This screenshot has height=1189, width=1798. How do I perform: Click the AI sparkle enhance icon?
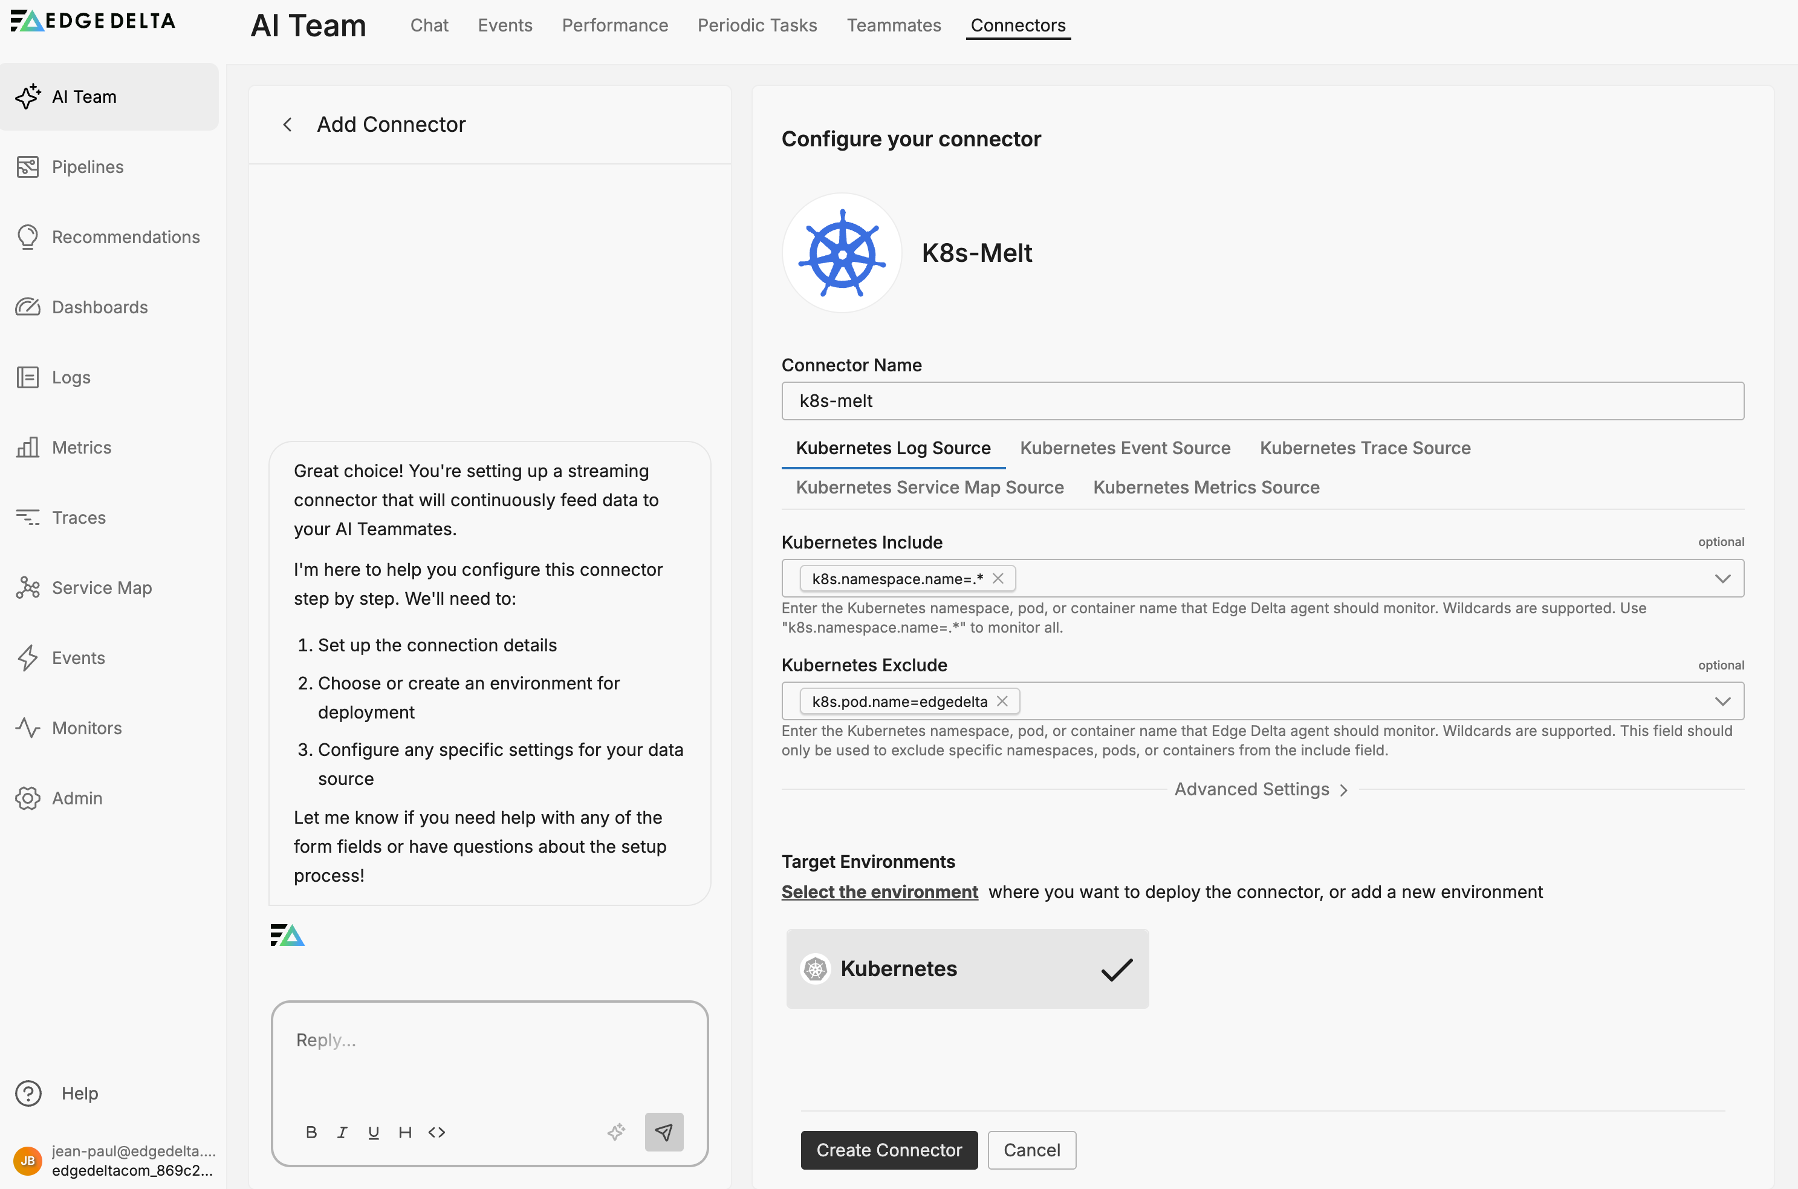(616, 1132)
